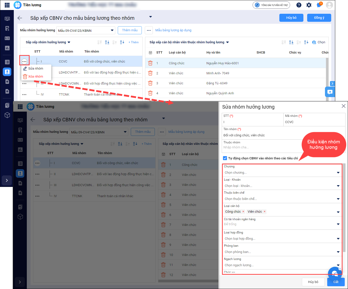
Task: Click the Đồng ý button
Action: coord(319,18)
